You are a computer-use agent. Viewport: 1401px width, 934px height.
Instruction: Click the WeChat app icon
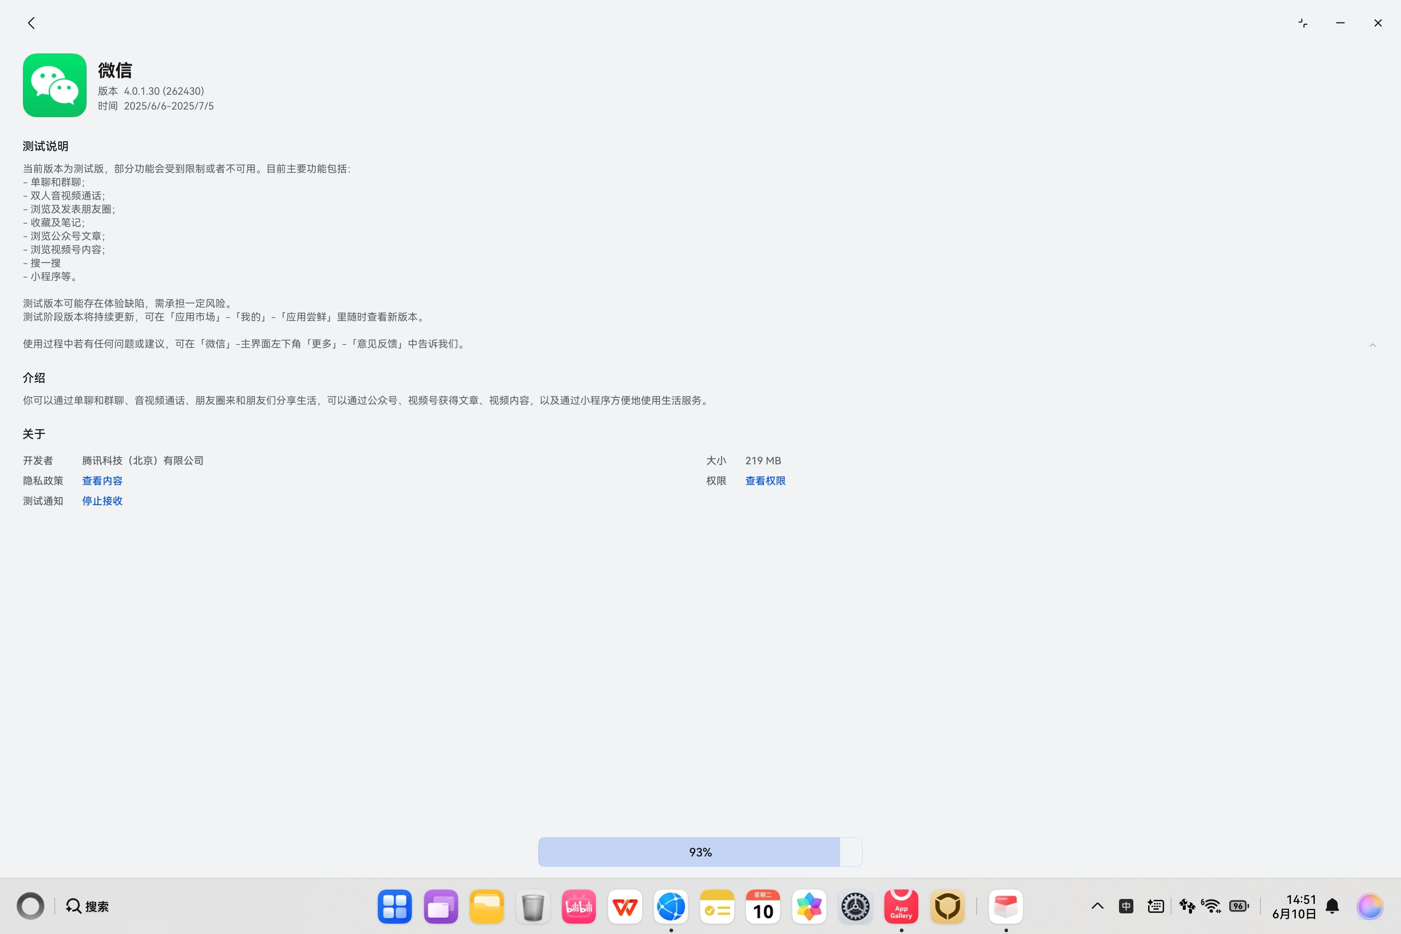pyautogui.click(x=55, y=85)
